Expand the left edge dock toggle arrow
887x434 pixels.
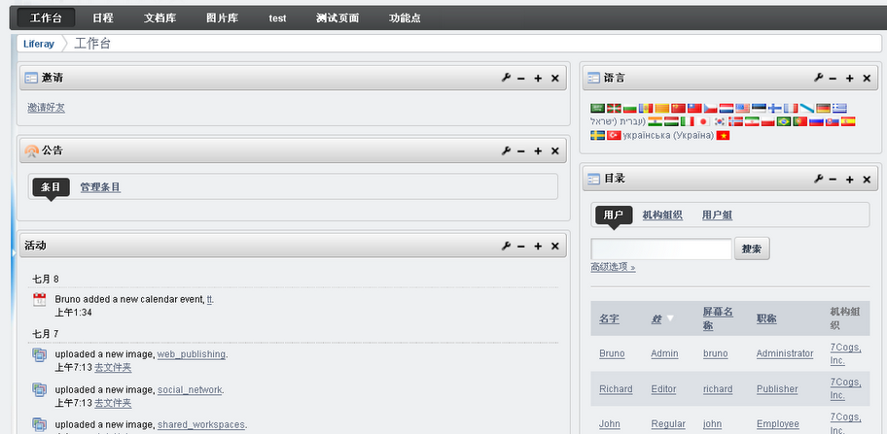tap(15, 252)
